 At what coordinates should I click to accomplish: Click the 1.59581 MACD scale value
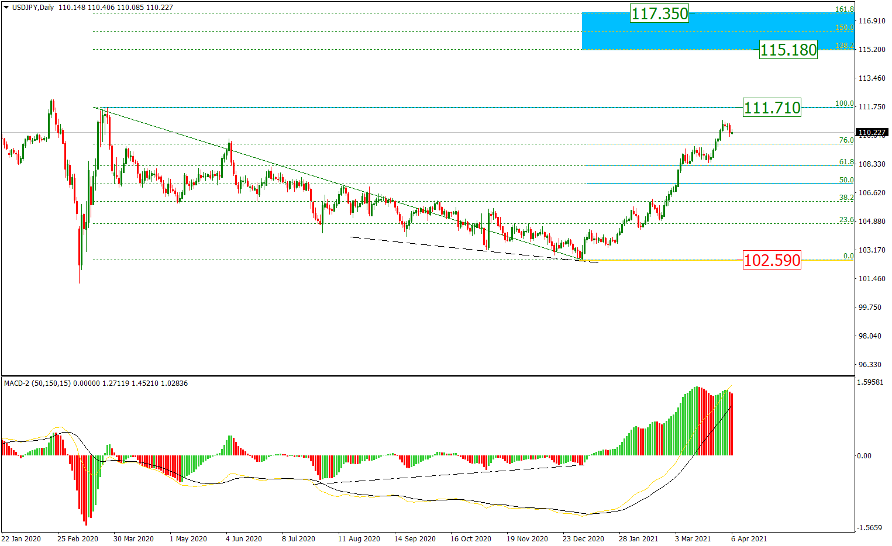(872, 382)
